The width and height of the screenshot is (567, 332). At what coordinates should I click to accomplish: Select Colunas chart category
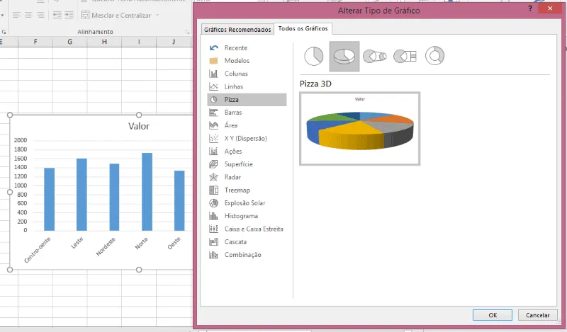(247, 74)
